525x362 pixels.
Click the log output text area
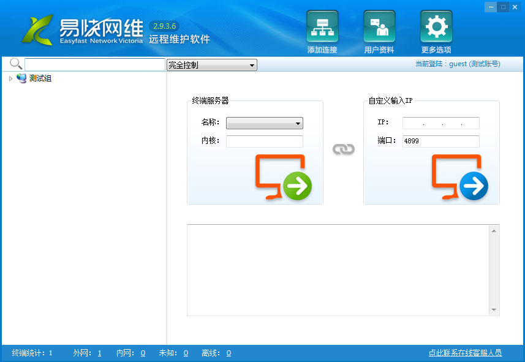point(338,270)
